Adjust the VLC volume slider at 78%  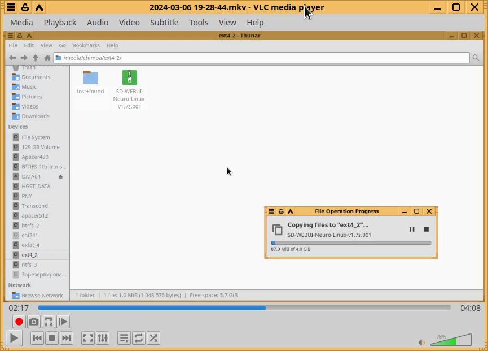click(451, 340)
